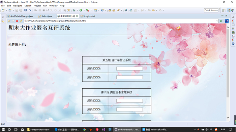Open Back navigation history dropdown
Viewport: 236px width, 132px height.
(x=157, y=10)
